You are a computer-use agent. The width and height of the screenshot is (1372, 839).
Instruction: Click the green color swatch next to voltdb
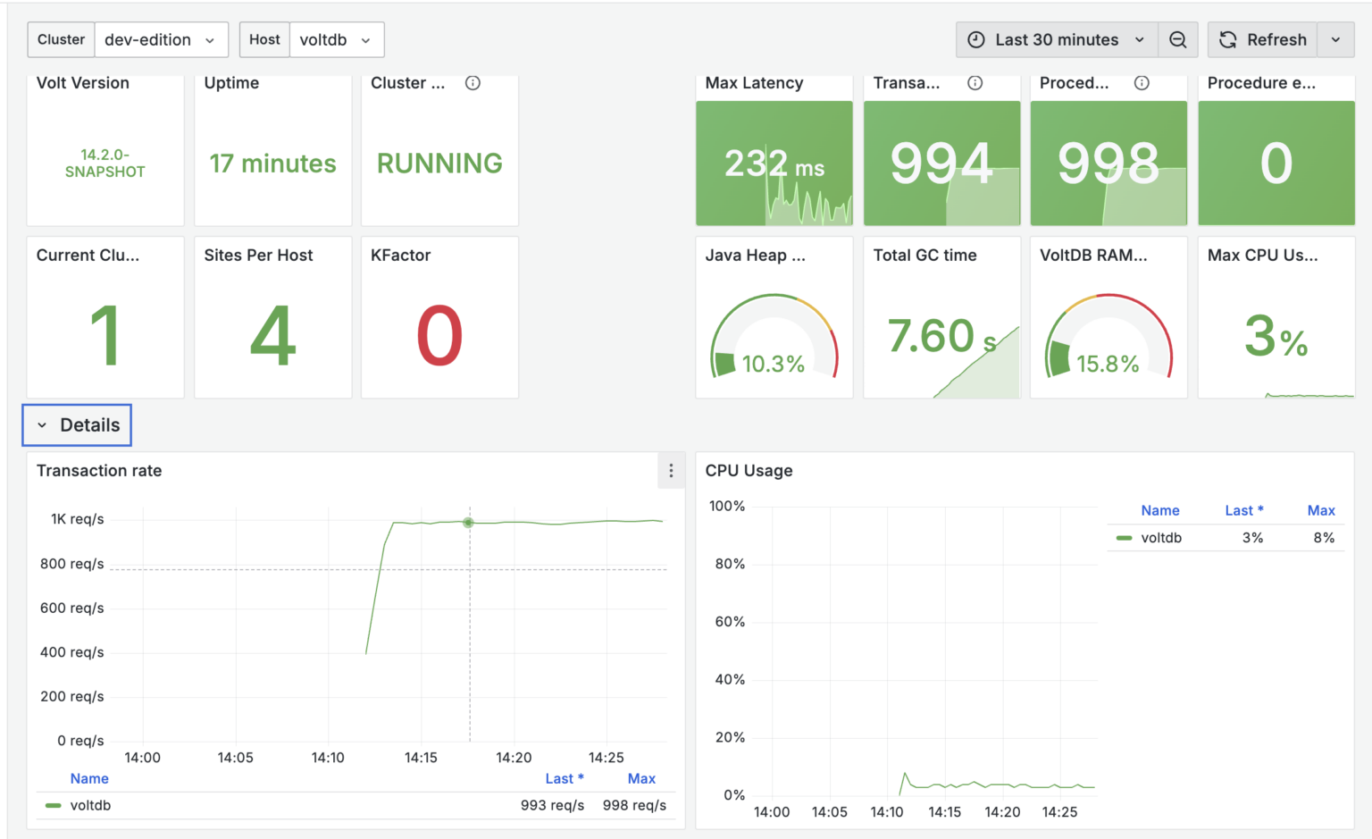coord(1123,537)
